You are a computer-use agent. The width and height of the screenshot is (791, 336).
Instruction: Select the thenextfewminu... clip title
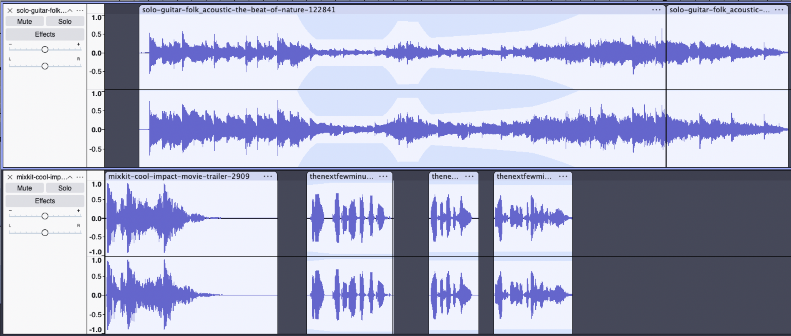(341, 176)
